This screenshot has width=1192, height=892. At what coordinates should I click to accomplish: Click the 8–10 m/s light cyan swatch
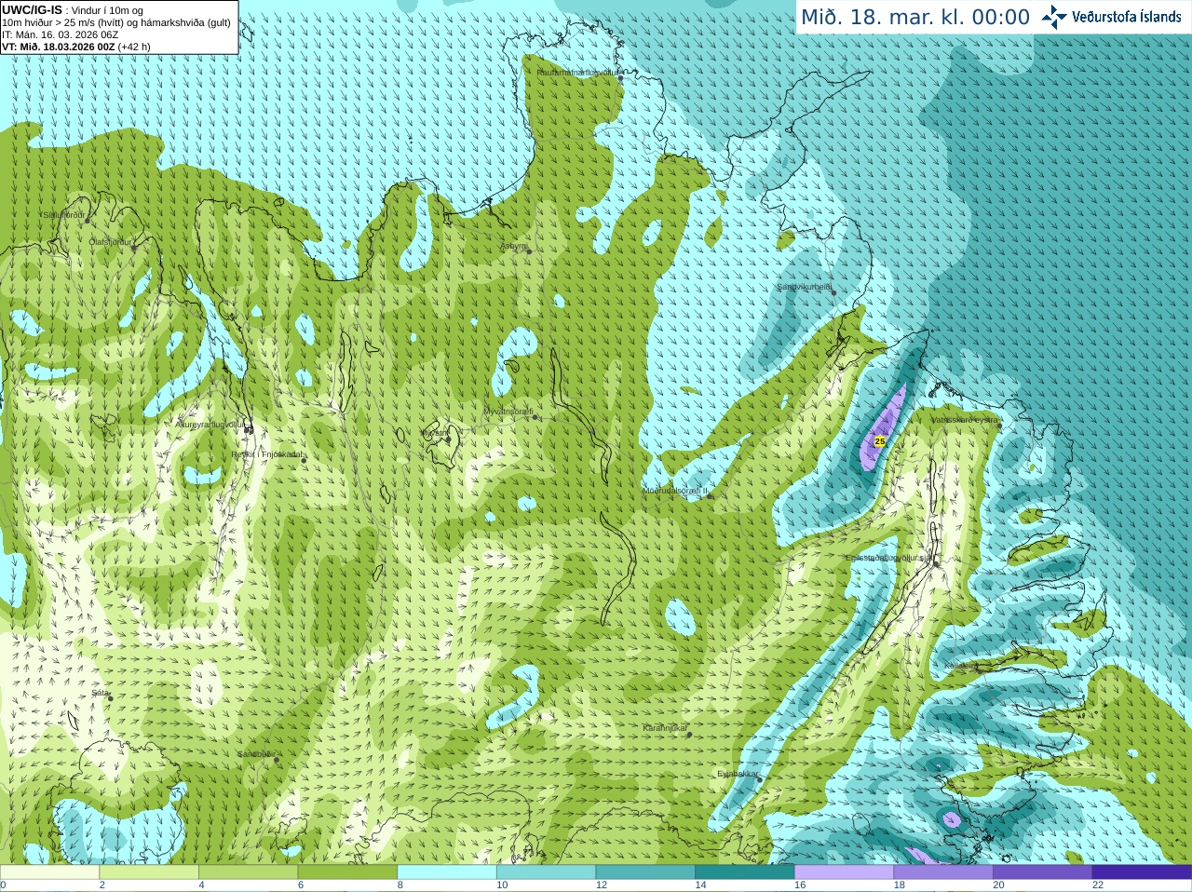(447, 872)
